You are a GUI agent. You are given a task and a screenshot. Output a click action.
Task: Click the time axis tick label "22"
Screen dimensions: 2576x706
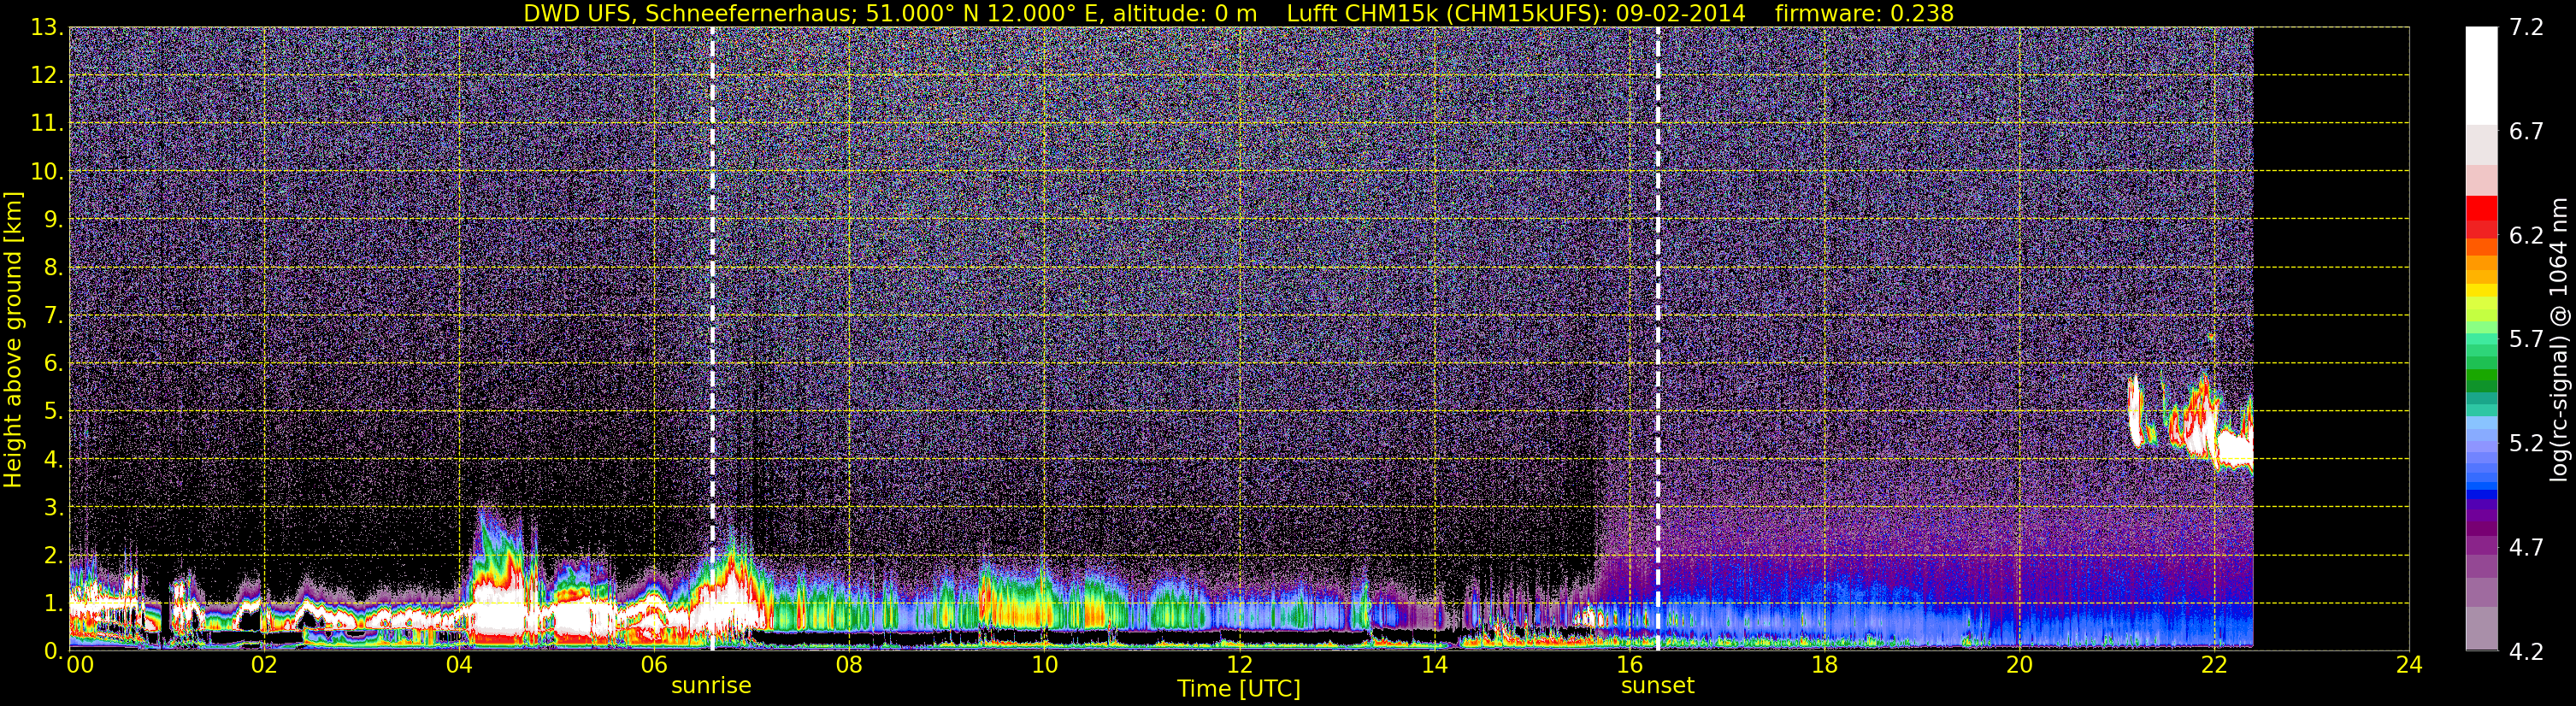tap(2214, 666)
